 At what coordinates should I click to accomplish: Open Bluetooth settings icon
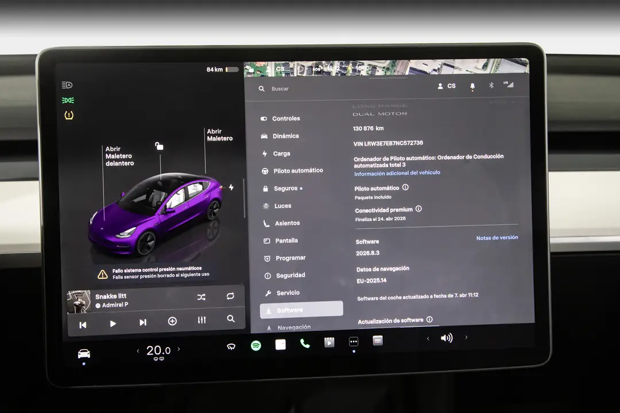(x=491, y=85)
